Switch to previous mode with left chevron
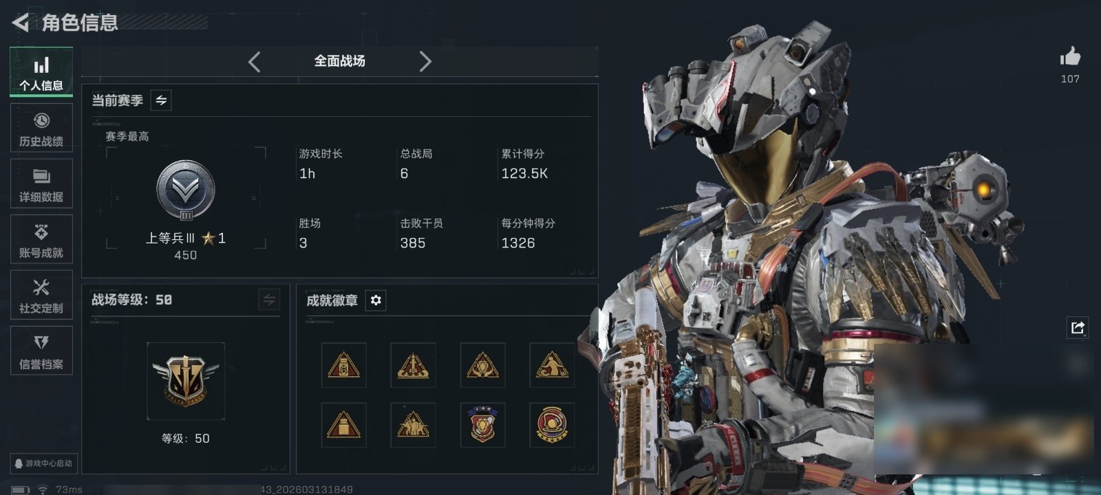 [x=254, y=62]
